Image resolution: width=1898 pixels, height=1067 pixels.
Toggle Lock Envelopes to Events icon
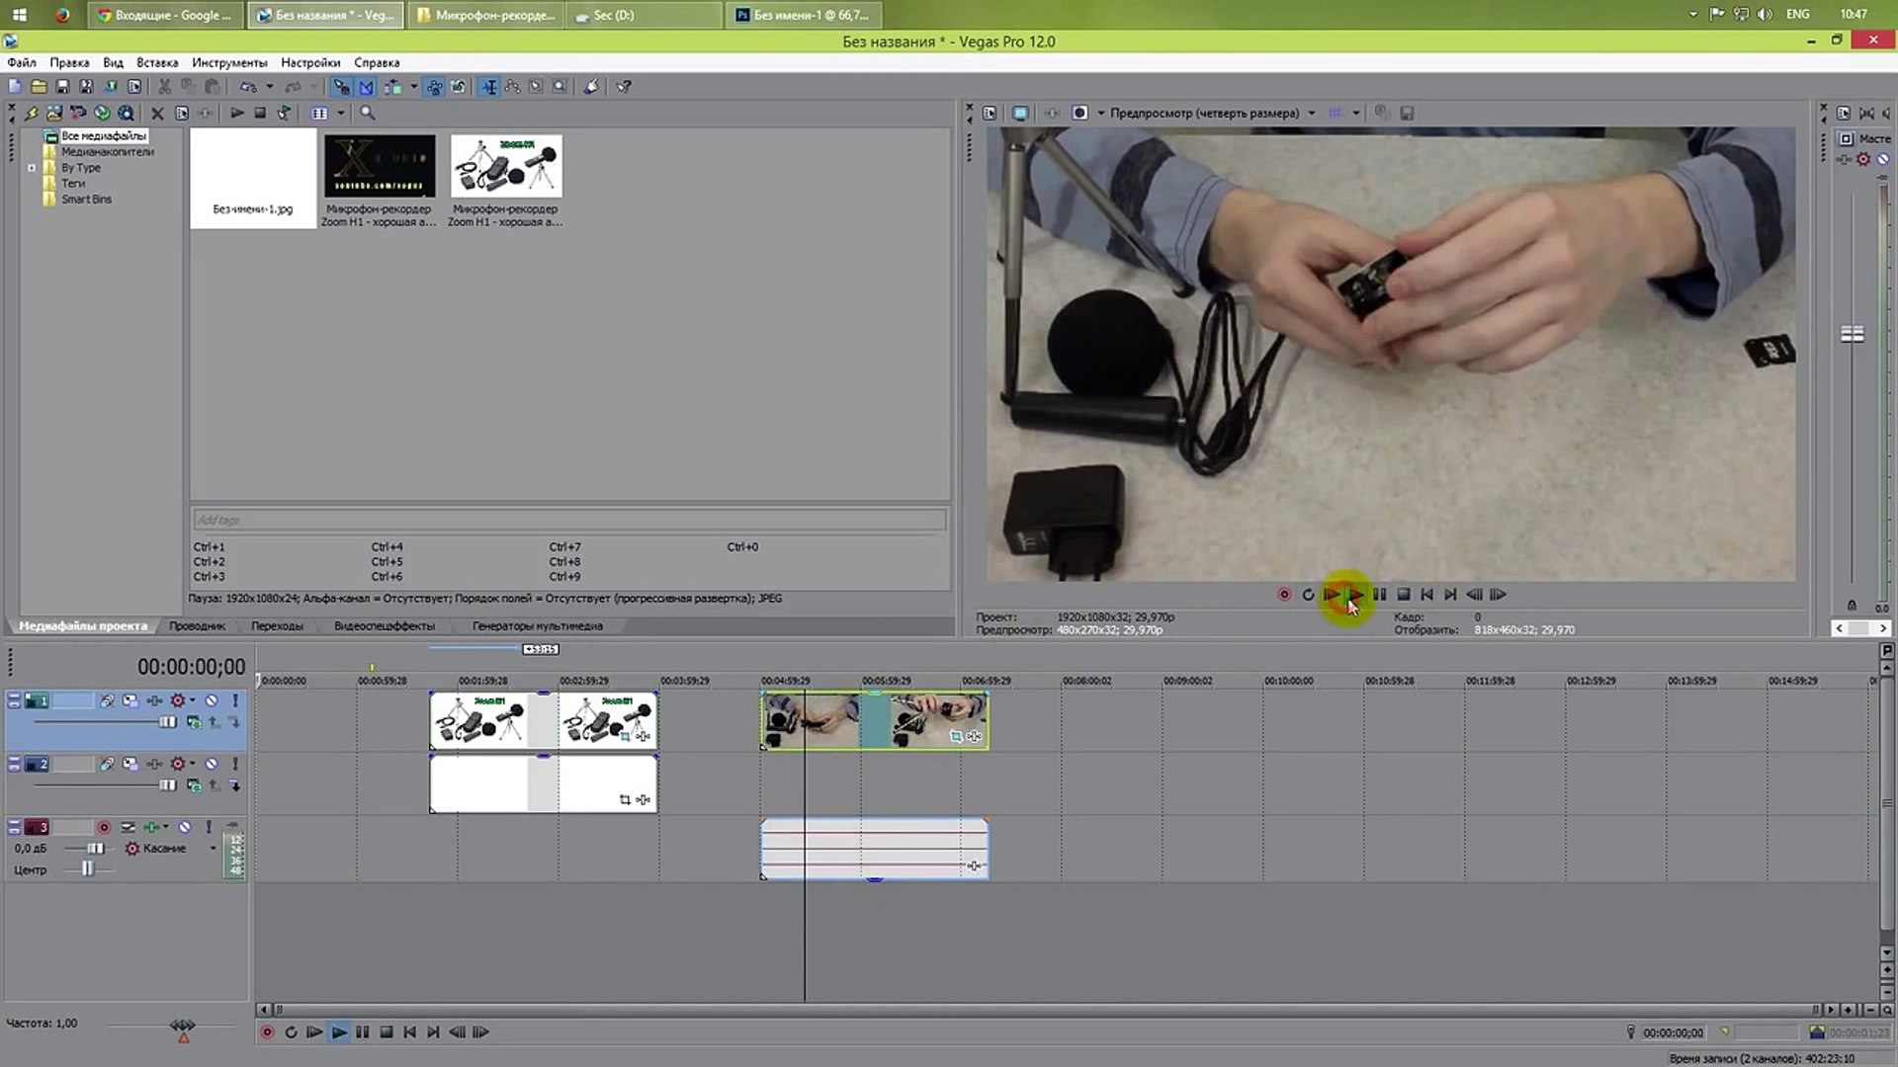[x=434, y=87]
